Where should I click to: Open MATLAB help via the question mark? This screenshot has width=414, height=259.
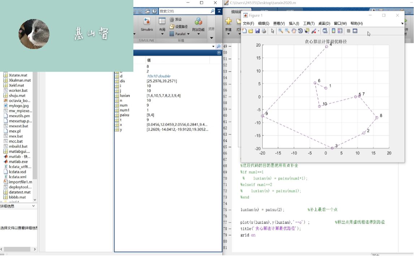[154, 10]
